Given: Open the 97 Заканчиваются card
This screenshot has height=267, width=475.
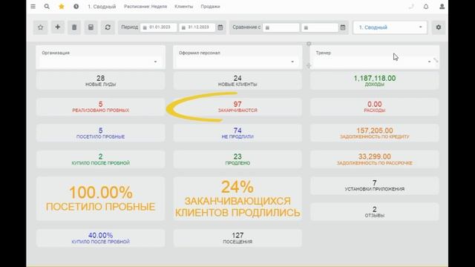Looking at the screenshot, I should click(x=237, y=107).
